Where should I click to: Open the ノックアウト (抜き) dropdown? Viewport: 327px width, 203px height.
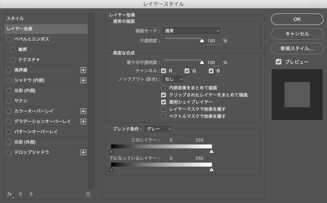click(173, 79)
